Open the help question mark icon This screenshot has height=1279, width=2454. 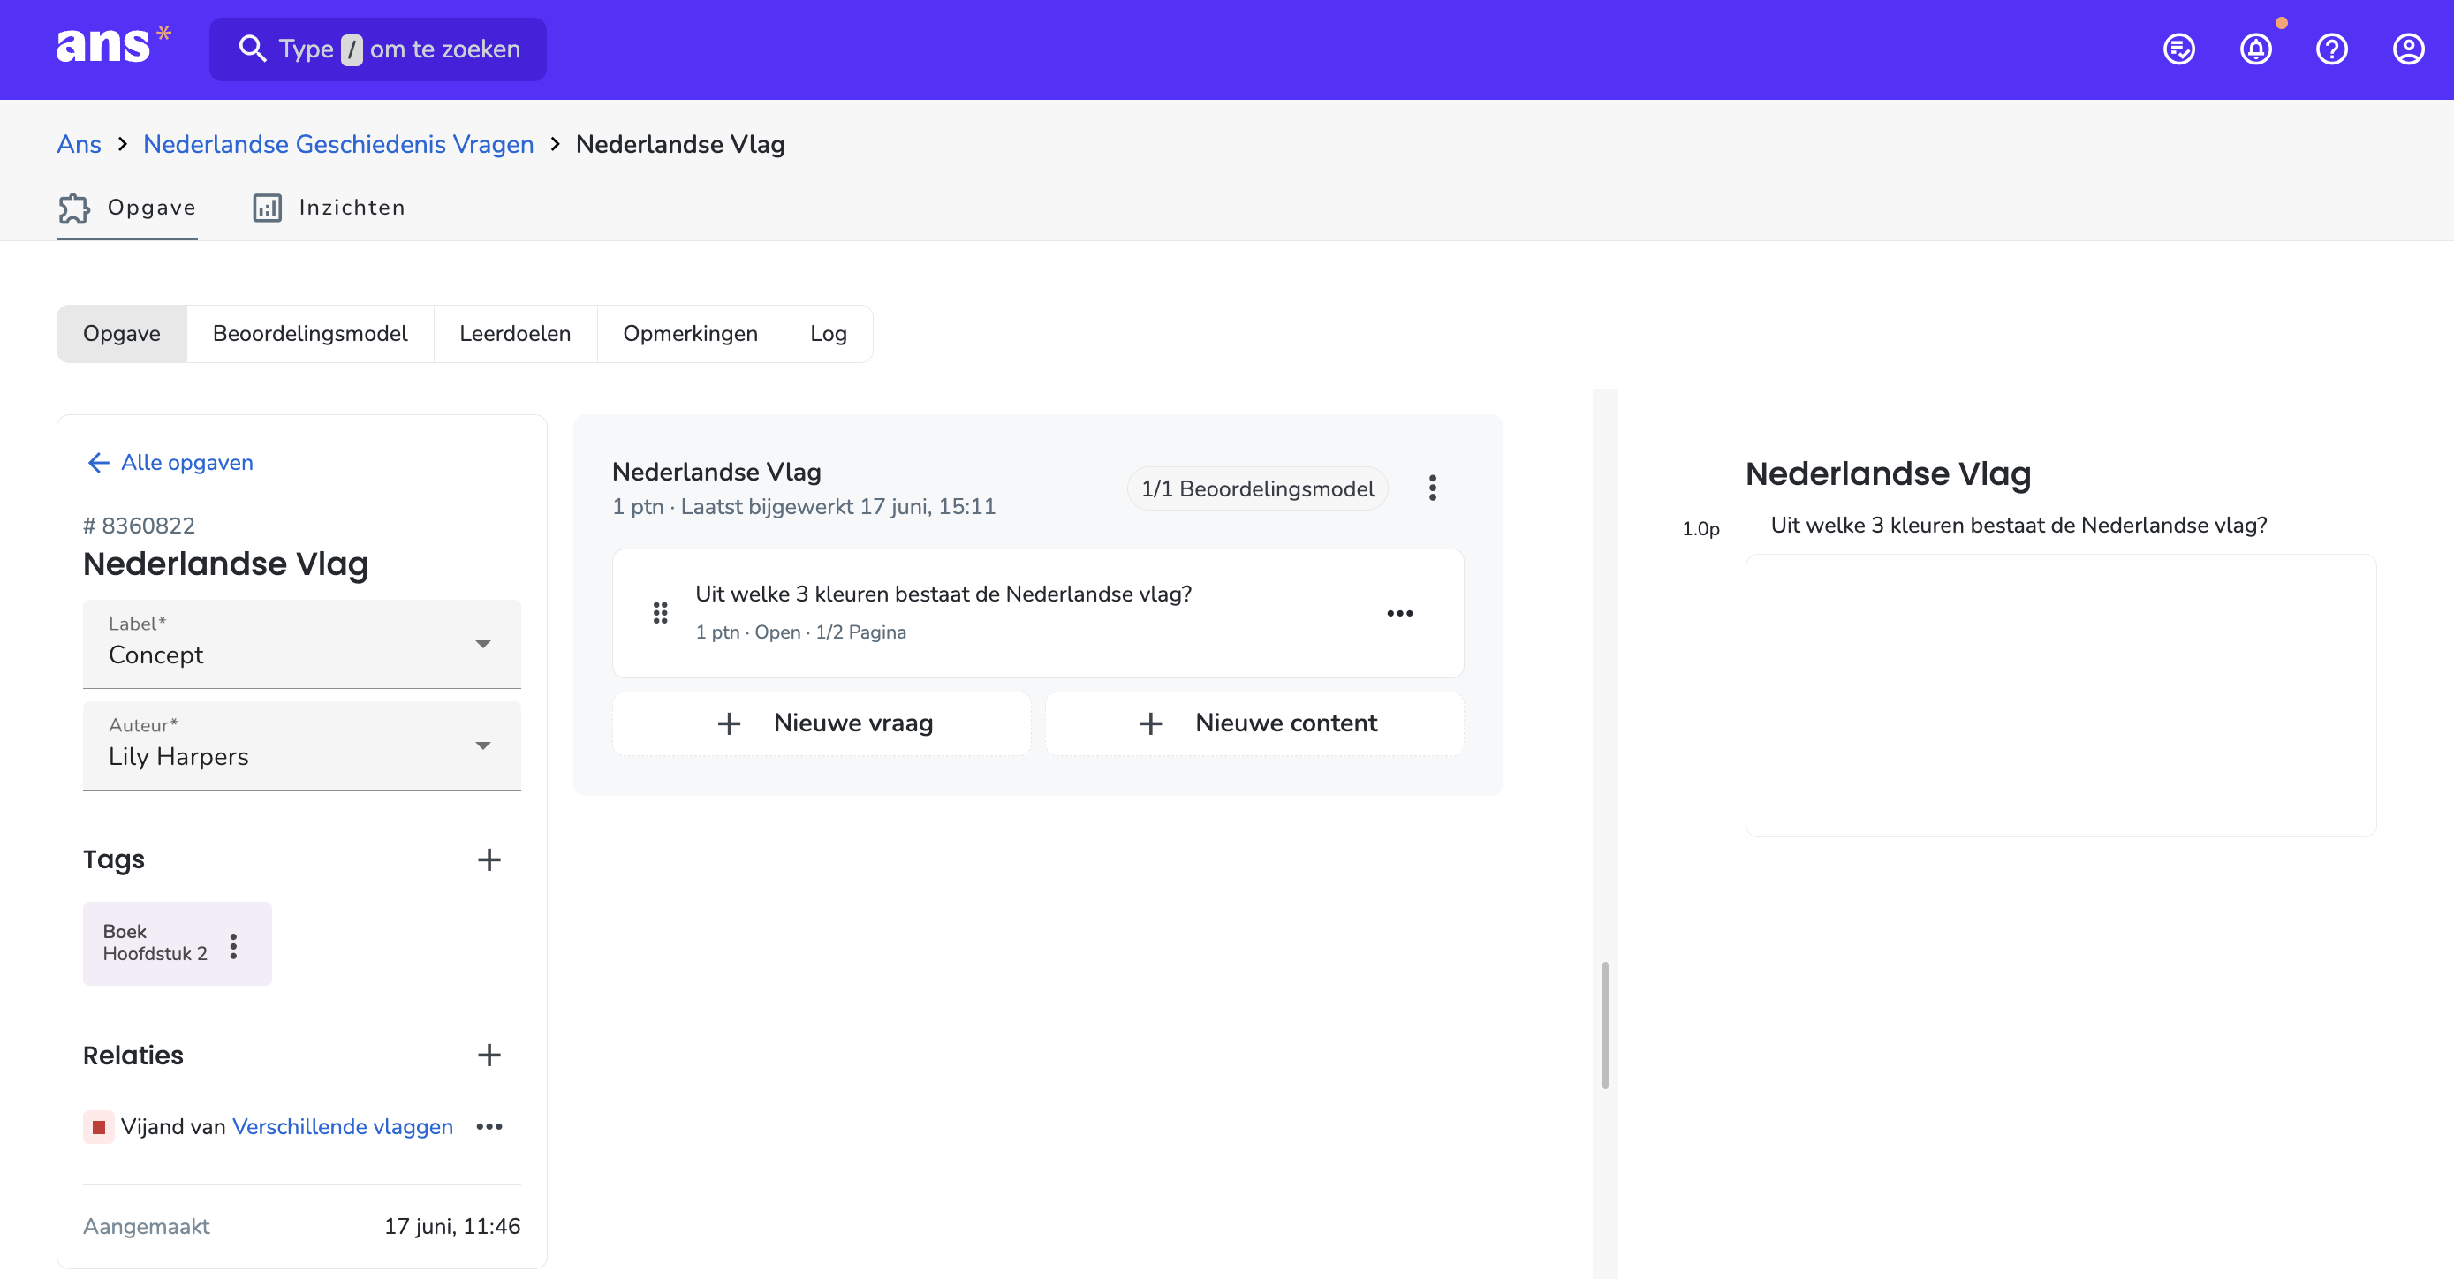pyautogui.click(x=2331, y=49)
